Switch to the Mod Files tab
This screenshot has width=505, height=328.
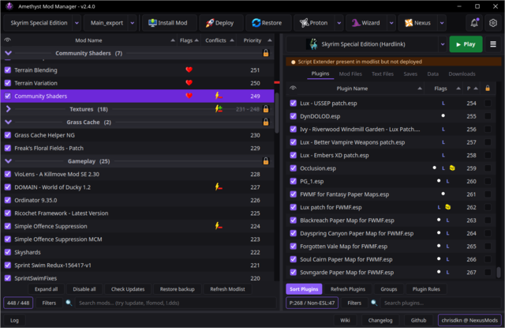click(x=350, y=74)
